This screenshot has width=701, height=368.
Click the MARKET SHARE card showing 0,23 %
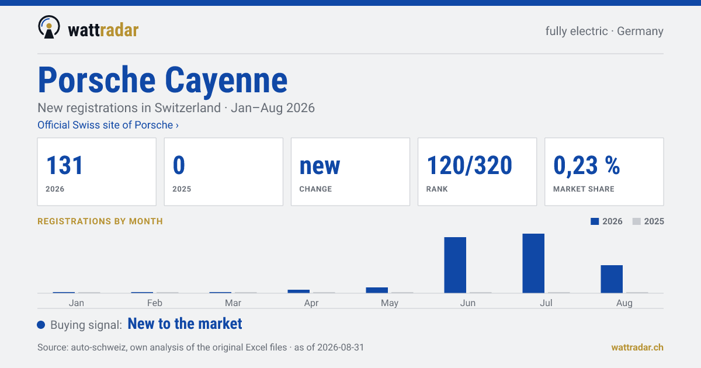[604, 172]
